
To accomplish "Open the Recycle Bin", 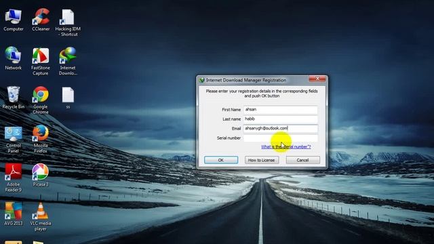I will [x=14, y=98].
